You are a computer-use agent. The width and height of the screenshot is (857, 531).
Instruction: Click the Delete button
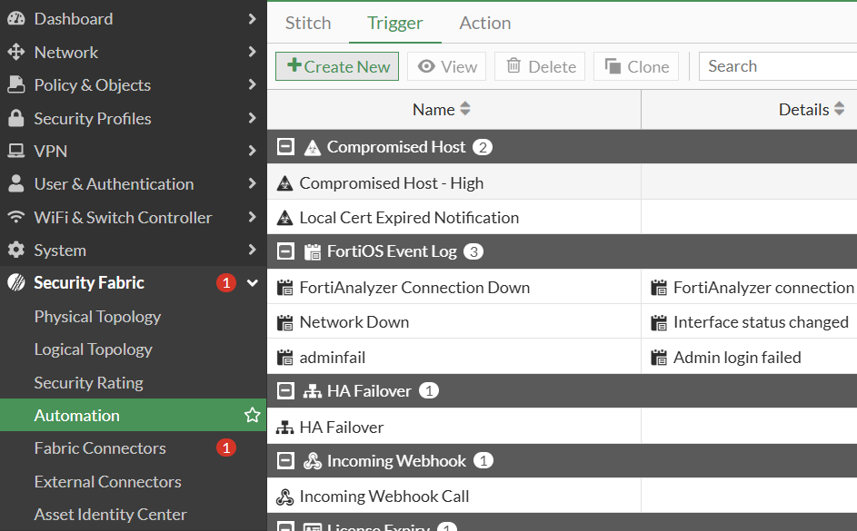coord(540,66)
